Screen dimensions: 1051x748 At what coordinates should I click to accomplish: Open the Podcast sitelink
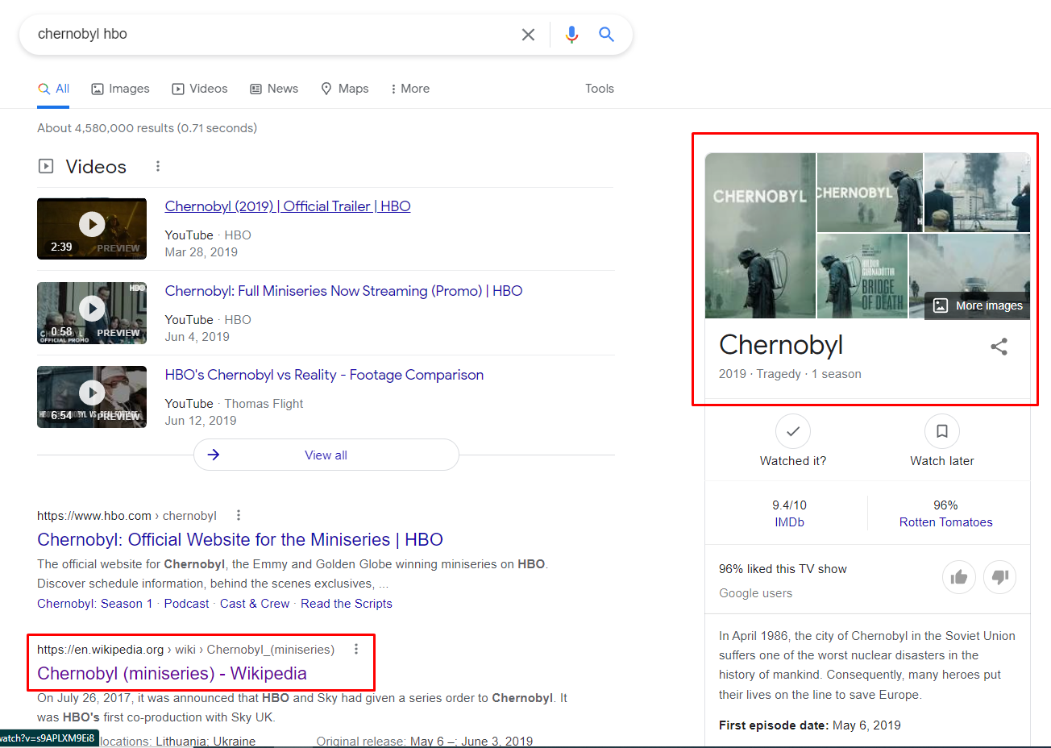click(x=186, y=604)
